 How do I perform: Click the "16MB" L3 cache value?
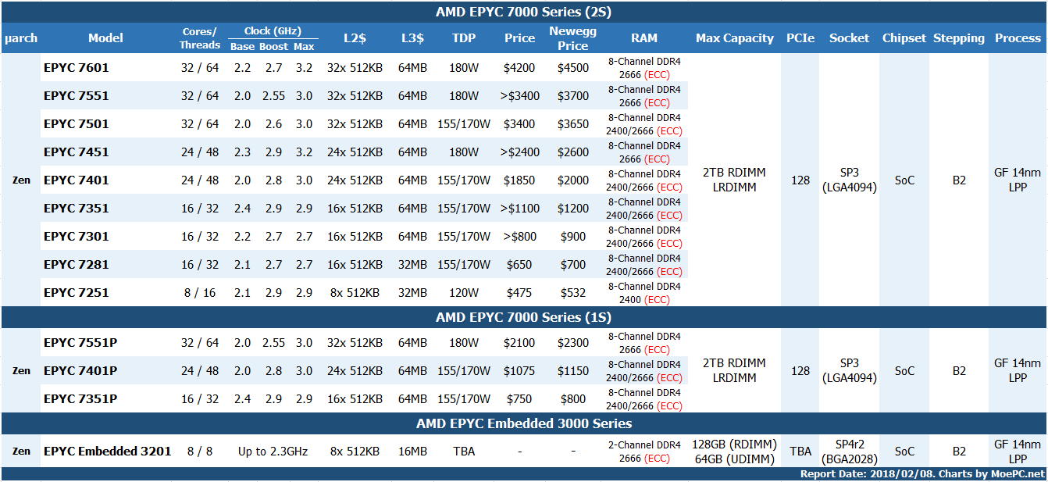412,451
